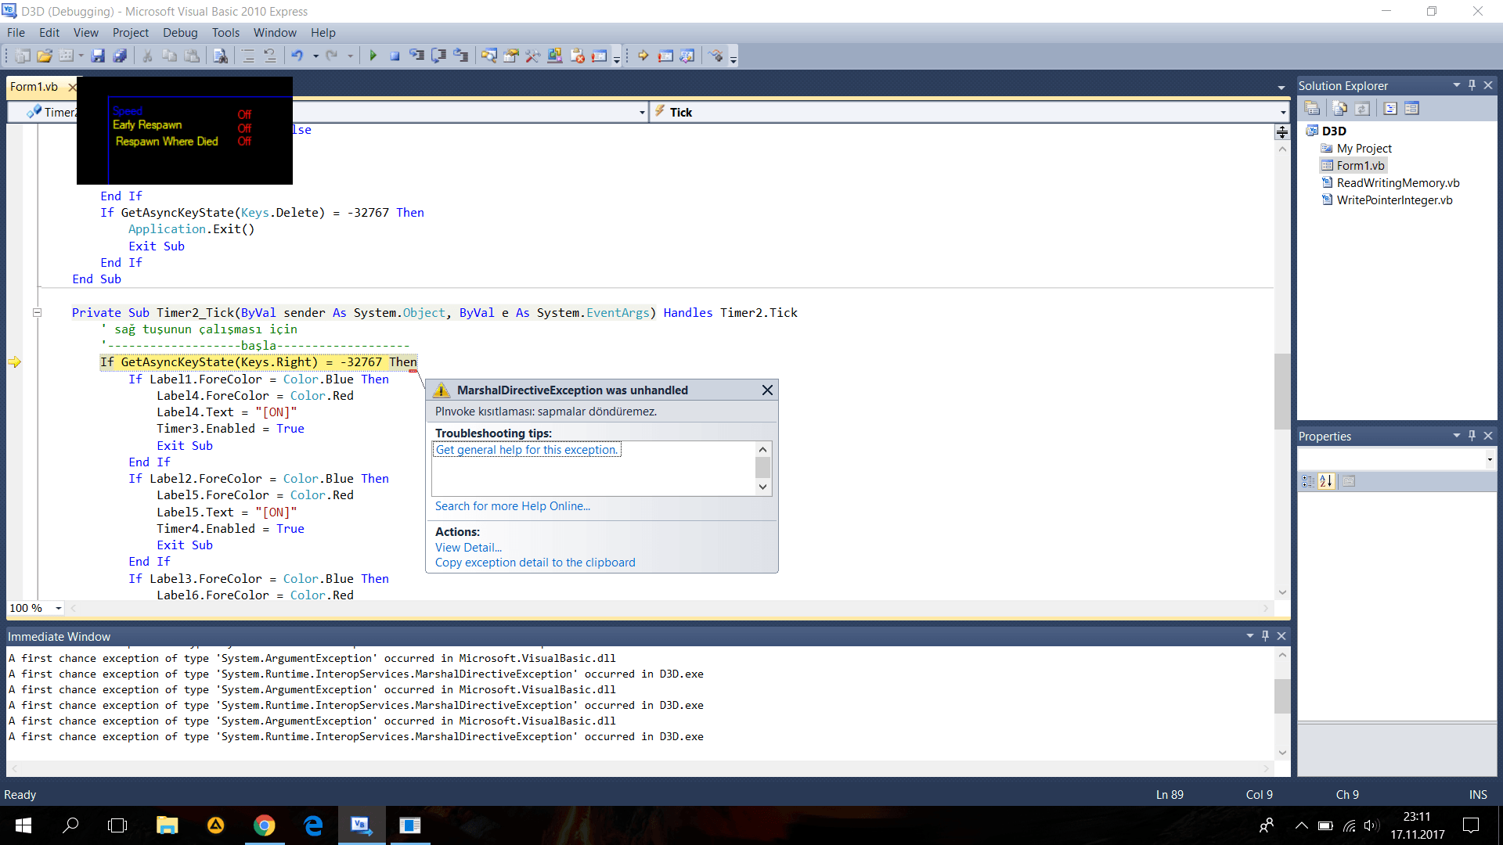Undo the last action with the blue arrow
The width and height of the screenshot is (1503, 845).
coord(297,56)
